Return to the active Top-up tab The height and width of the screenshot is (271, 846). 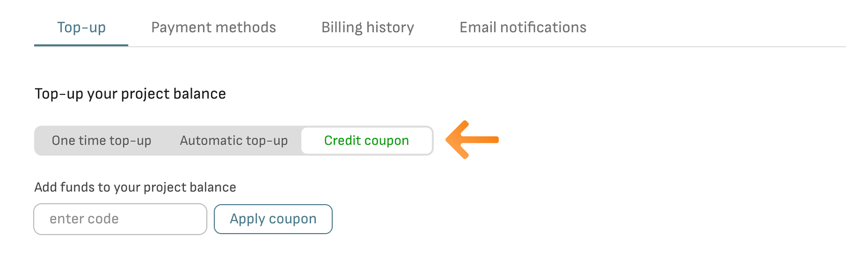pos(81,27)
